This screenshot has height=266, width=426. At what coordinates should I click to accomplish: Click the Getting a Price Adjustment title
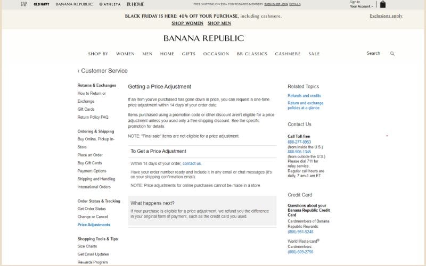(159, 87)
